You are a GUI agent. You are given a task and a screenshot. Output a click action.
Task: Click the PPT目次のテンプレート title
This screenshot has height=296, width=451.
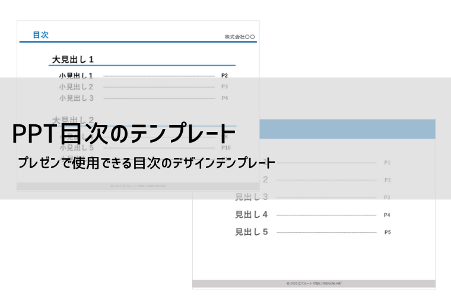124,133
